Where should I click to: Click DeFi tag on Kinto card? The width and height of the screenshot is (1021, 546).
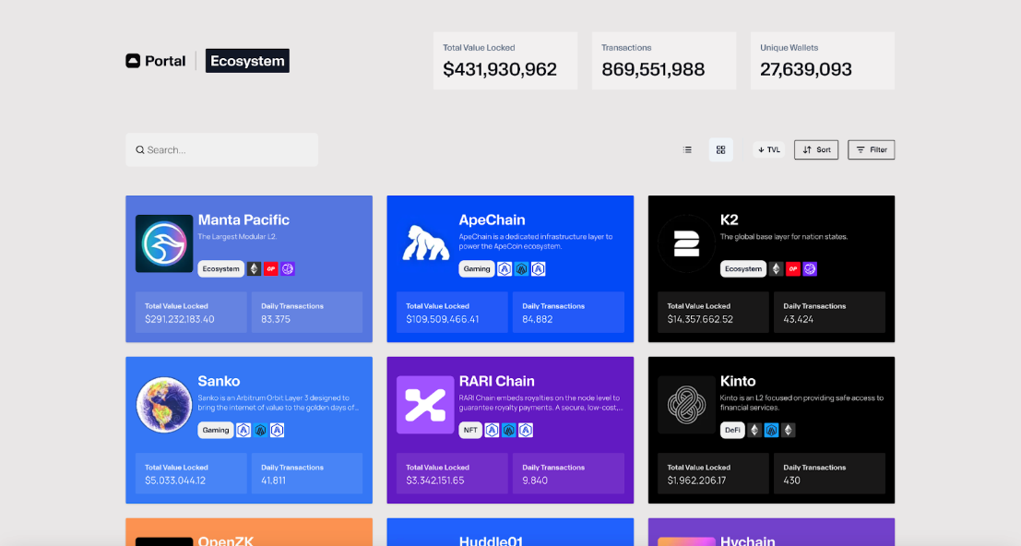(x=732, y=430)
